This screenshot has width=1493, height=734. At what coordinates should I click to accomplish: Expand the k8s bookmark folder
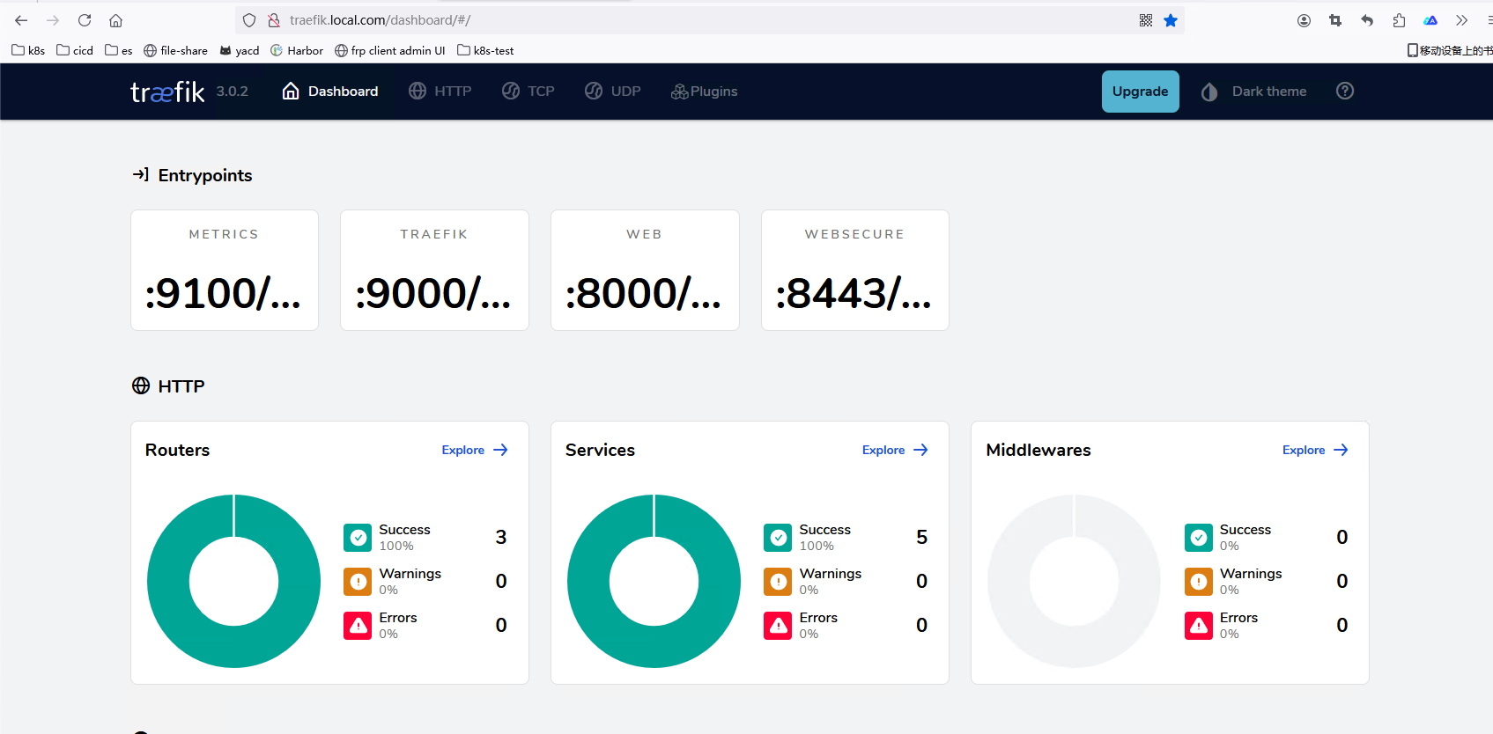point(28,50)
